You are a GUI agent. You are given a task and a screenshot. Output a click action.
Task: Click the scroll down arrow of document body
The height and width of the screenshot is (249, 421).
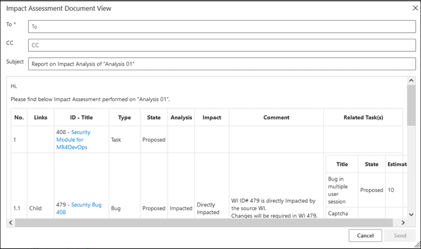click(411, 214)
